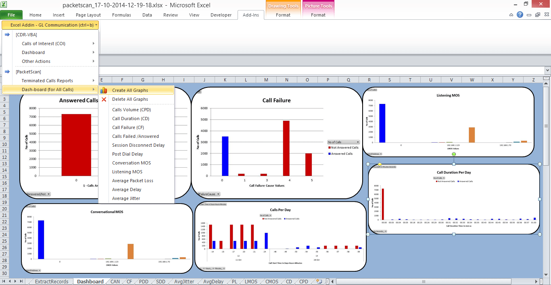Click the blue arrow beside [CDR-VBA]
551x285 pixels.
point(7,35)
